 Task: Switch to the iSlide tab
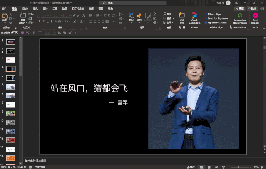pos(25,9)
